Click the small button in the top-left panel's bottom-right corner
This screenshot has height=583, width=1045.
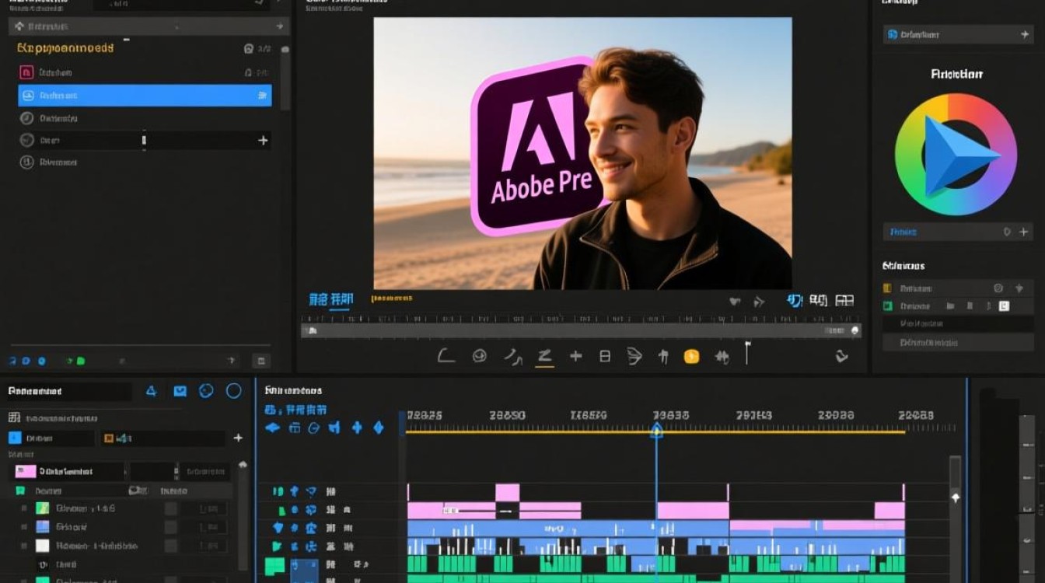coord(261,361)
